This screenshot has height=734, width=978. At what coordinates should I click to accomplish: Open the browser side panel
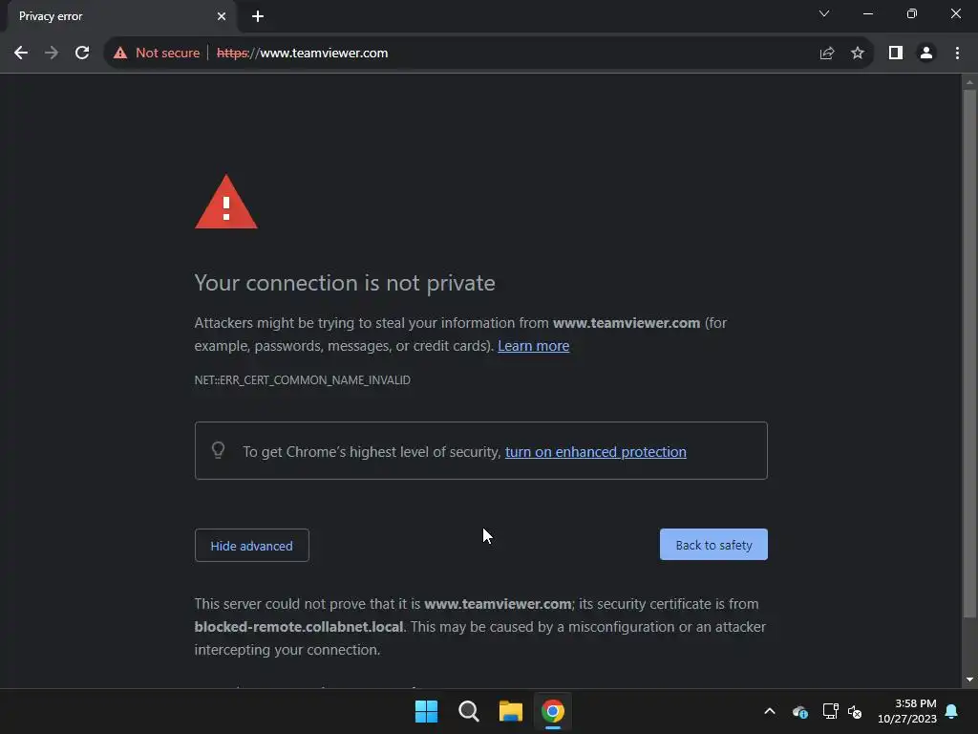pyautogui.click(x=896, y=54)
